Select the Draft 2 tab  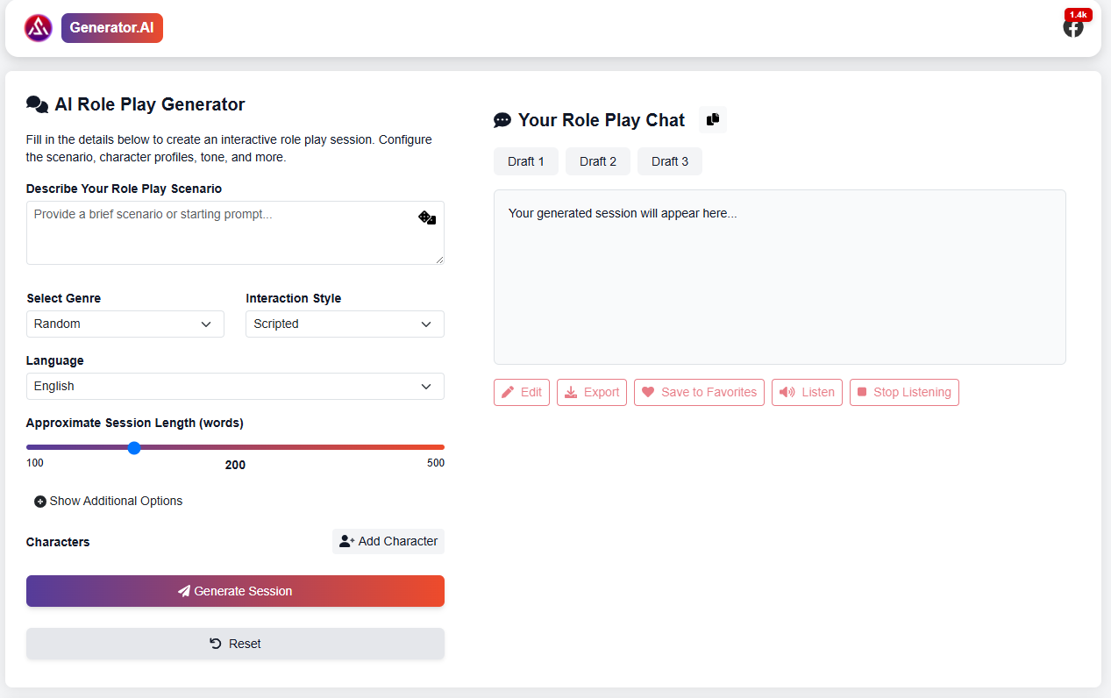coord(598,161)
